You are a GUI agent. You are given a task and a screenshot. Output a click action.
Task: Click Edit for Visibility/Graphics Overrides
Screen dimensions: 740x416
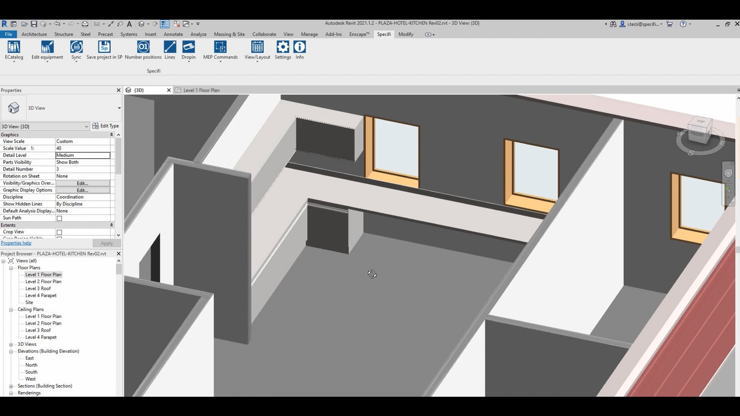82,183
